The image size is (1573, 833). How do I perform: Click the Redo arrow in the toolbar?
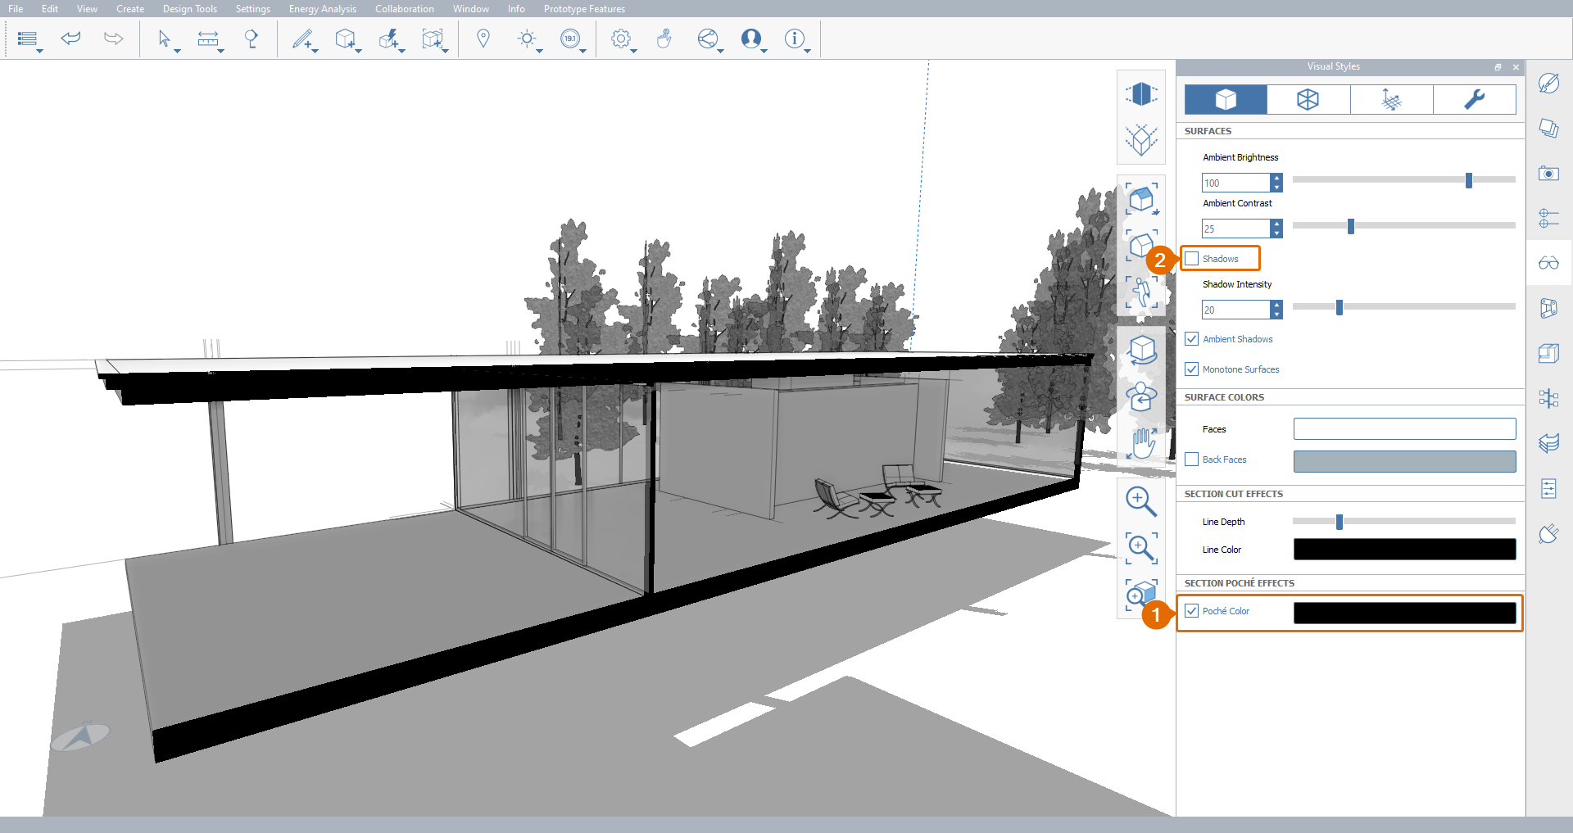(x=114, y=38)
